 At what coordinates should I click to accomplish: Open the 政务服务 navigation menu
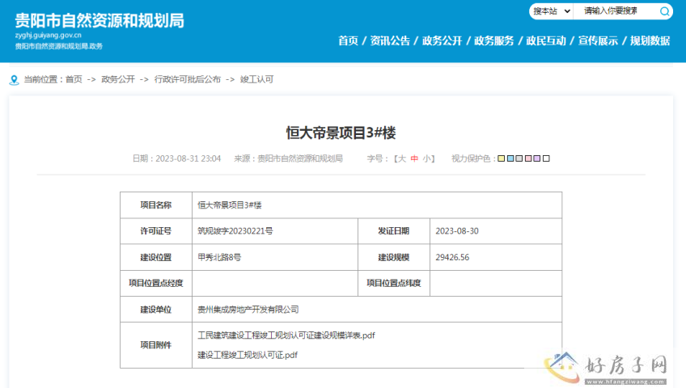(494, 41)
